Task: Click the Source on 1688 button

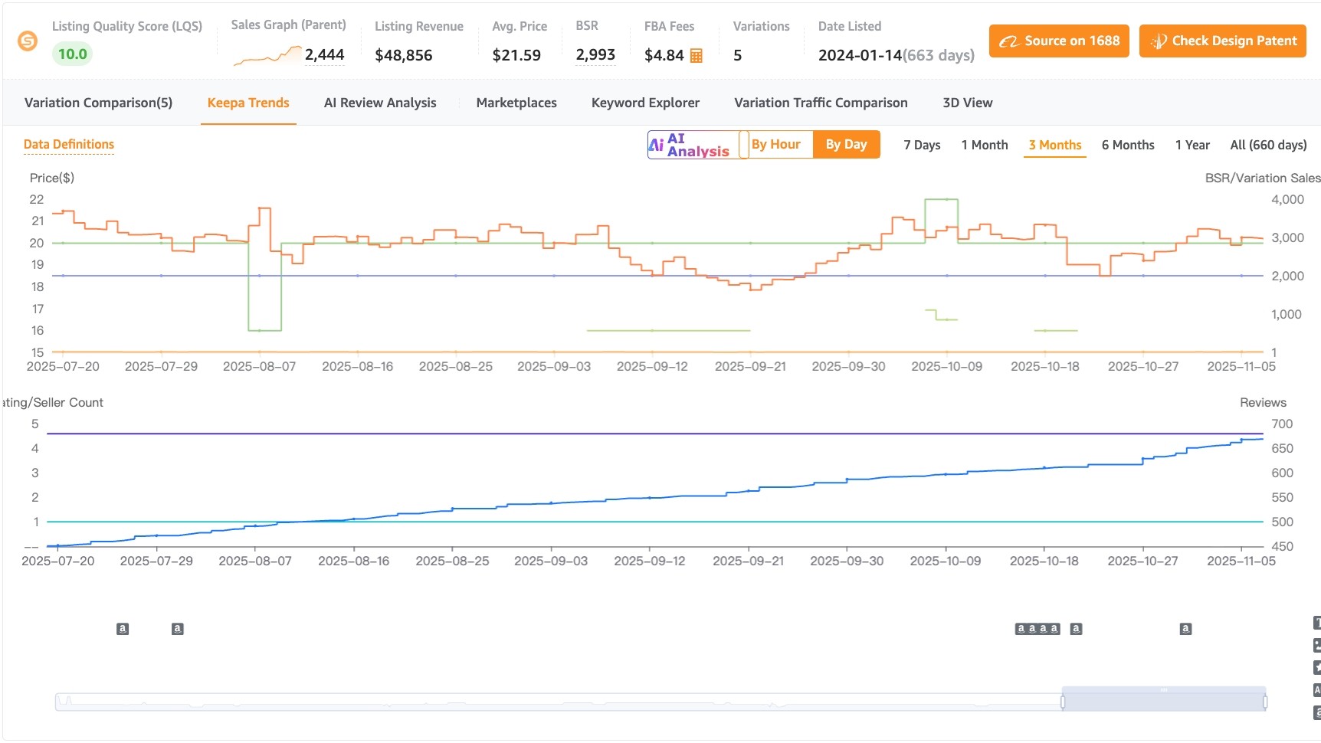Action: pos(1059,41)
